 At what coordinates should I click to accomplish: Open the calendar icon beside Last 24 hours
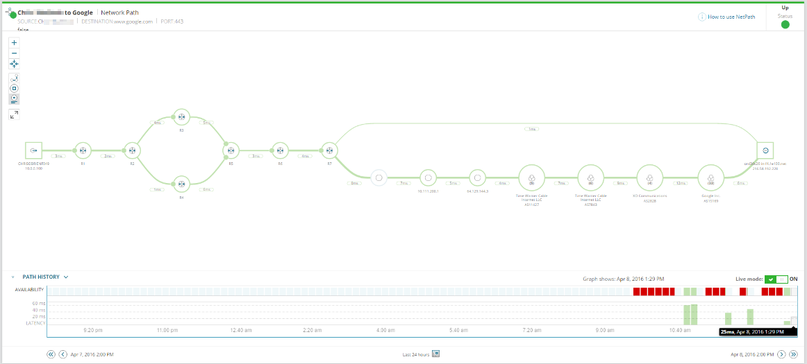436,354
